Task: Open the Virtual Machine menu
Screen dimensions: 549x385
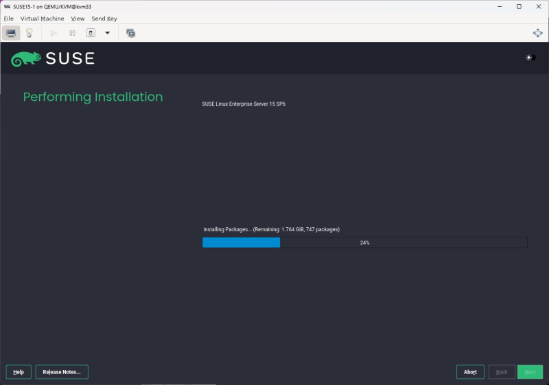Action: pos(42,19)
